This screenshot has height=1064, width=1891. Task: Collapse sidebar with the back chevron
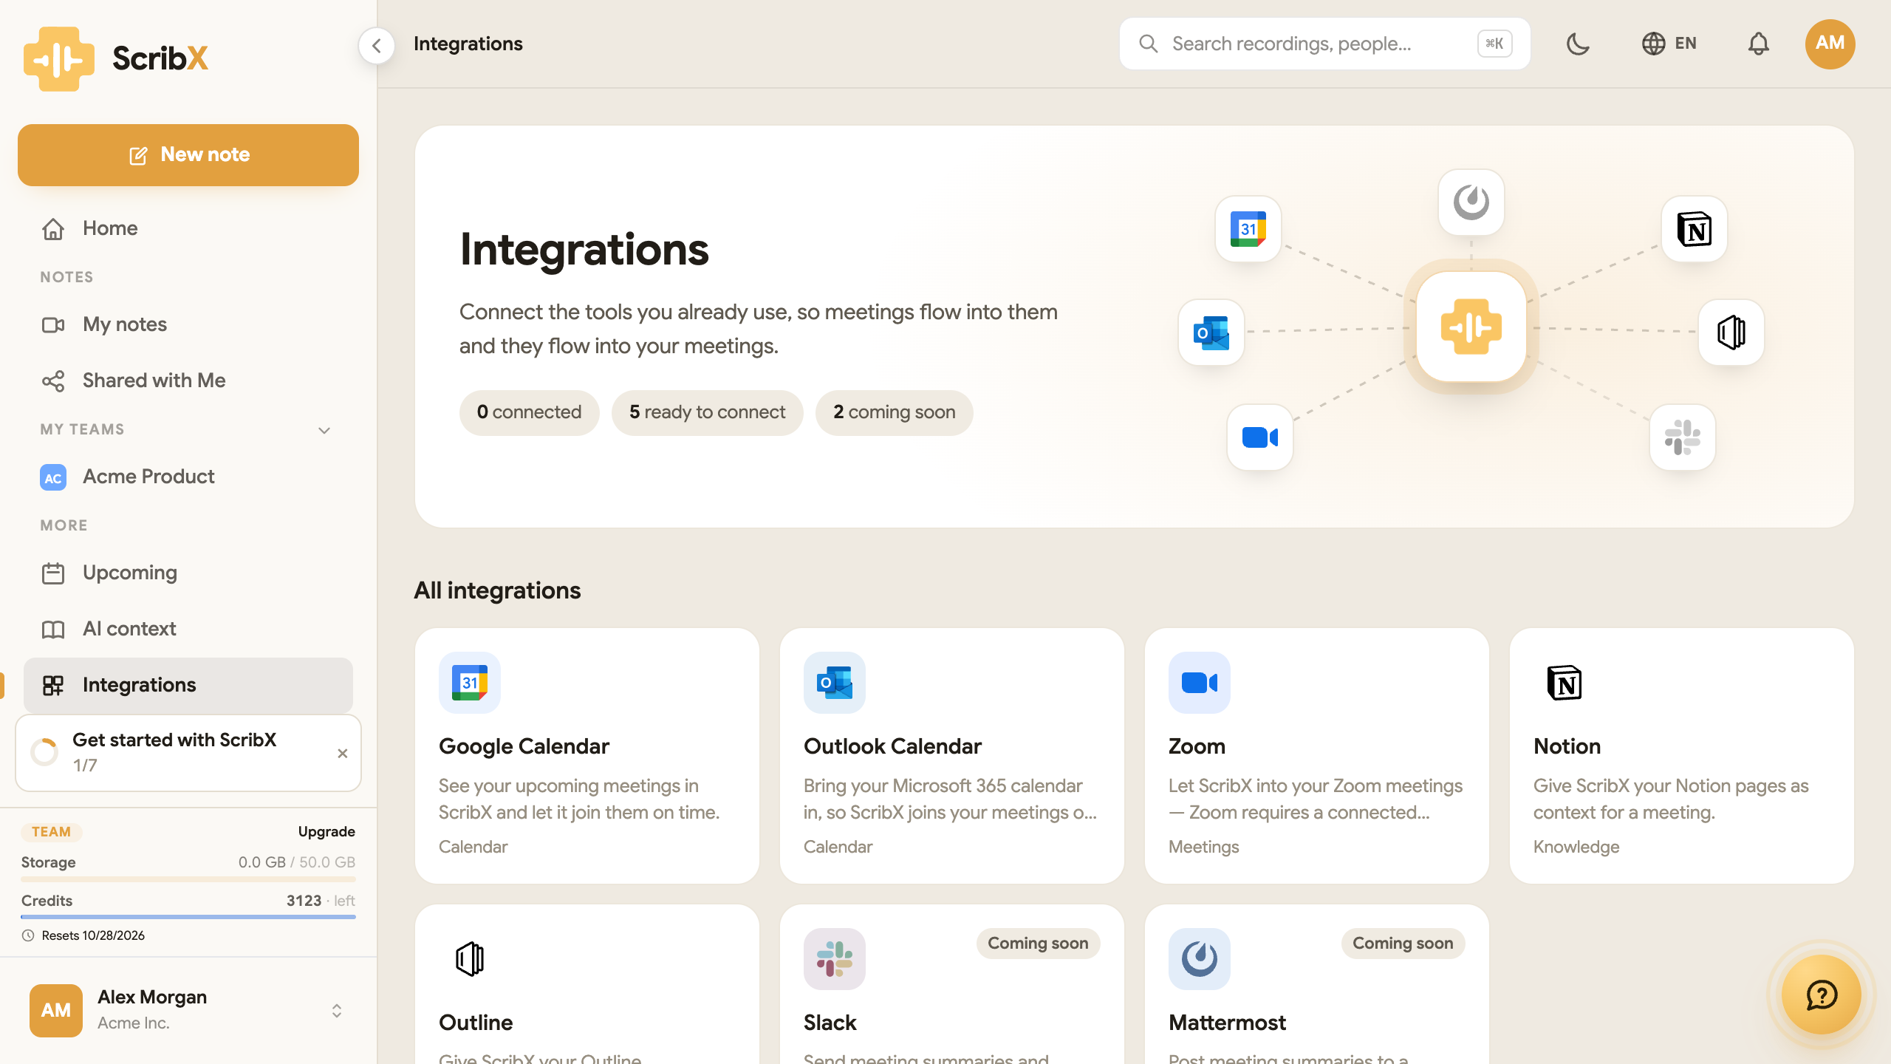pyautogui.click(x=377, y=46)
